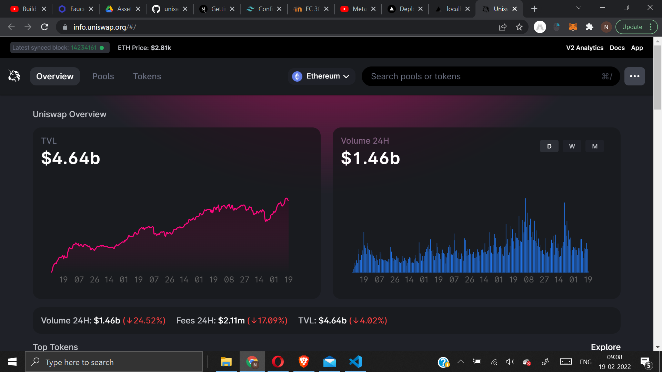Go to the Tokens tab
Screen dimensions: 662x372
click(147, 76)
